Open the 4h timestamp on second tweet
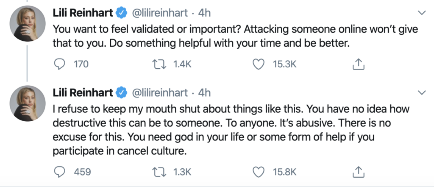The image size is (434, 187). coord(204,92)
